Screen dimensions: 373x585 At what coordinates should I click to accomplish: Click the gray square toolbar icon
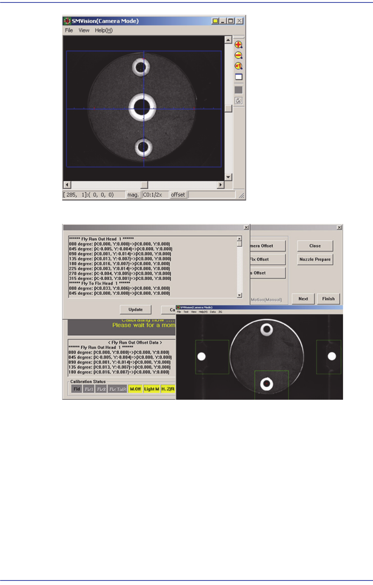[x=239, y=90]
